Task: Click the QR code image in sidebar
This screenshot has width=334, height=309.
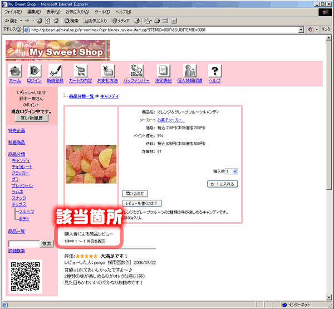Action: [26, 276]
